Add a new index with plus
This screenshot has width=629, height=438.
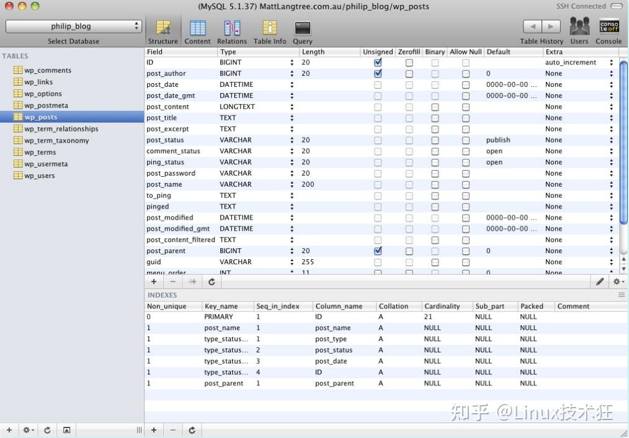click(154, 430)
